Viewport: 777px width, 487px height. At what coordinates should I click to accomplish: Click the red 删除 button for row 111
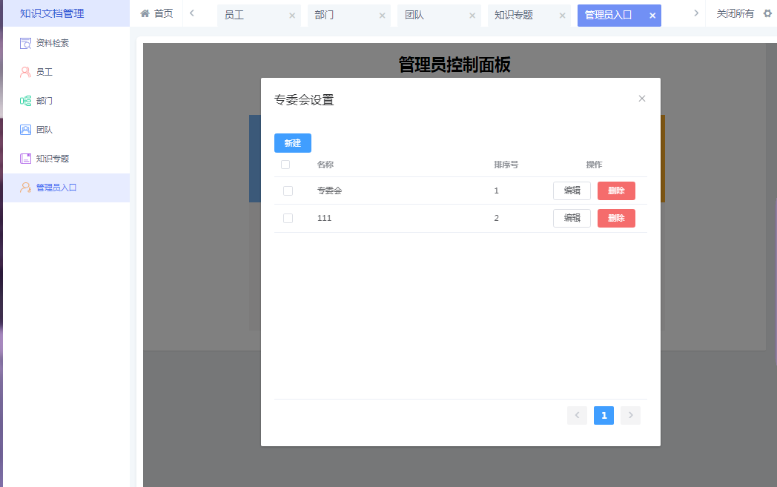coord(616,218)
